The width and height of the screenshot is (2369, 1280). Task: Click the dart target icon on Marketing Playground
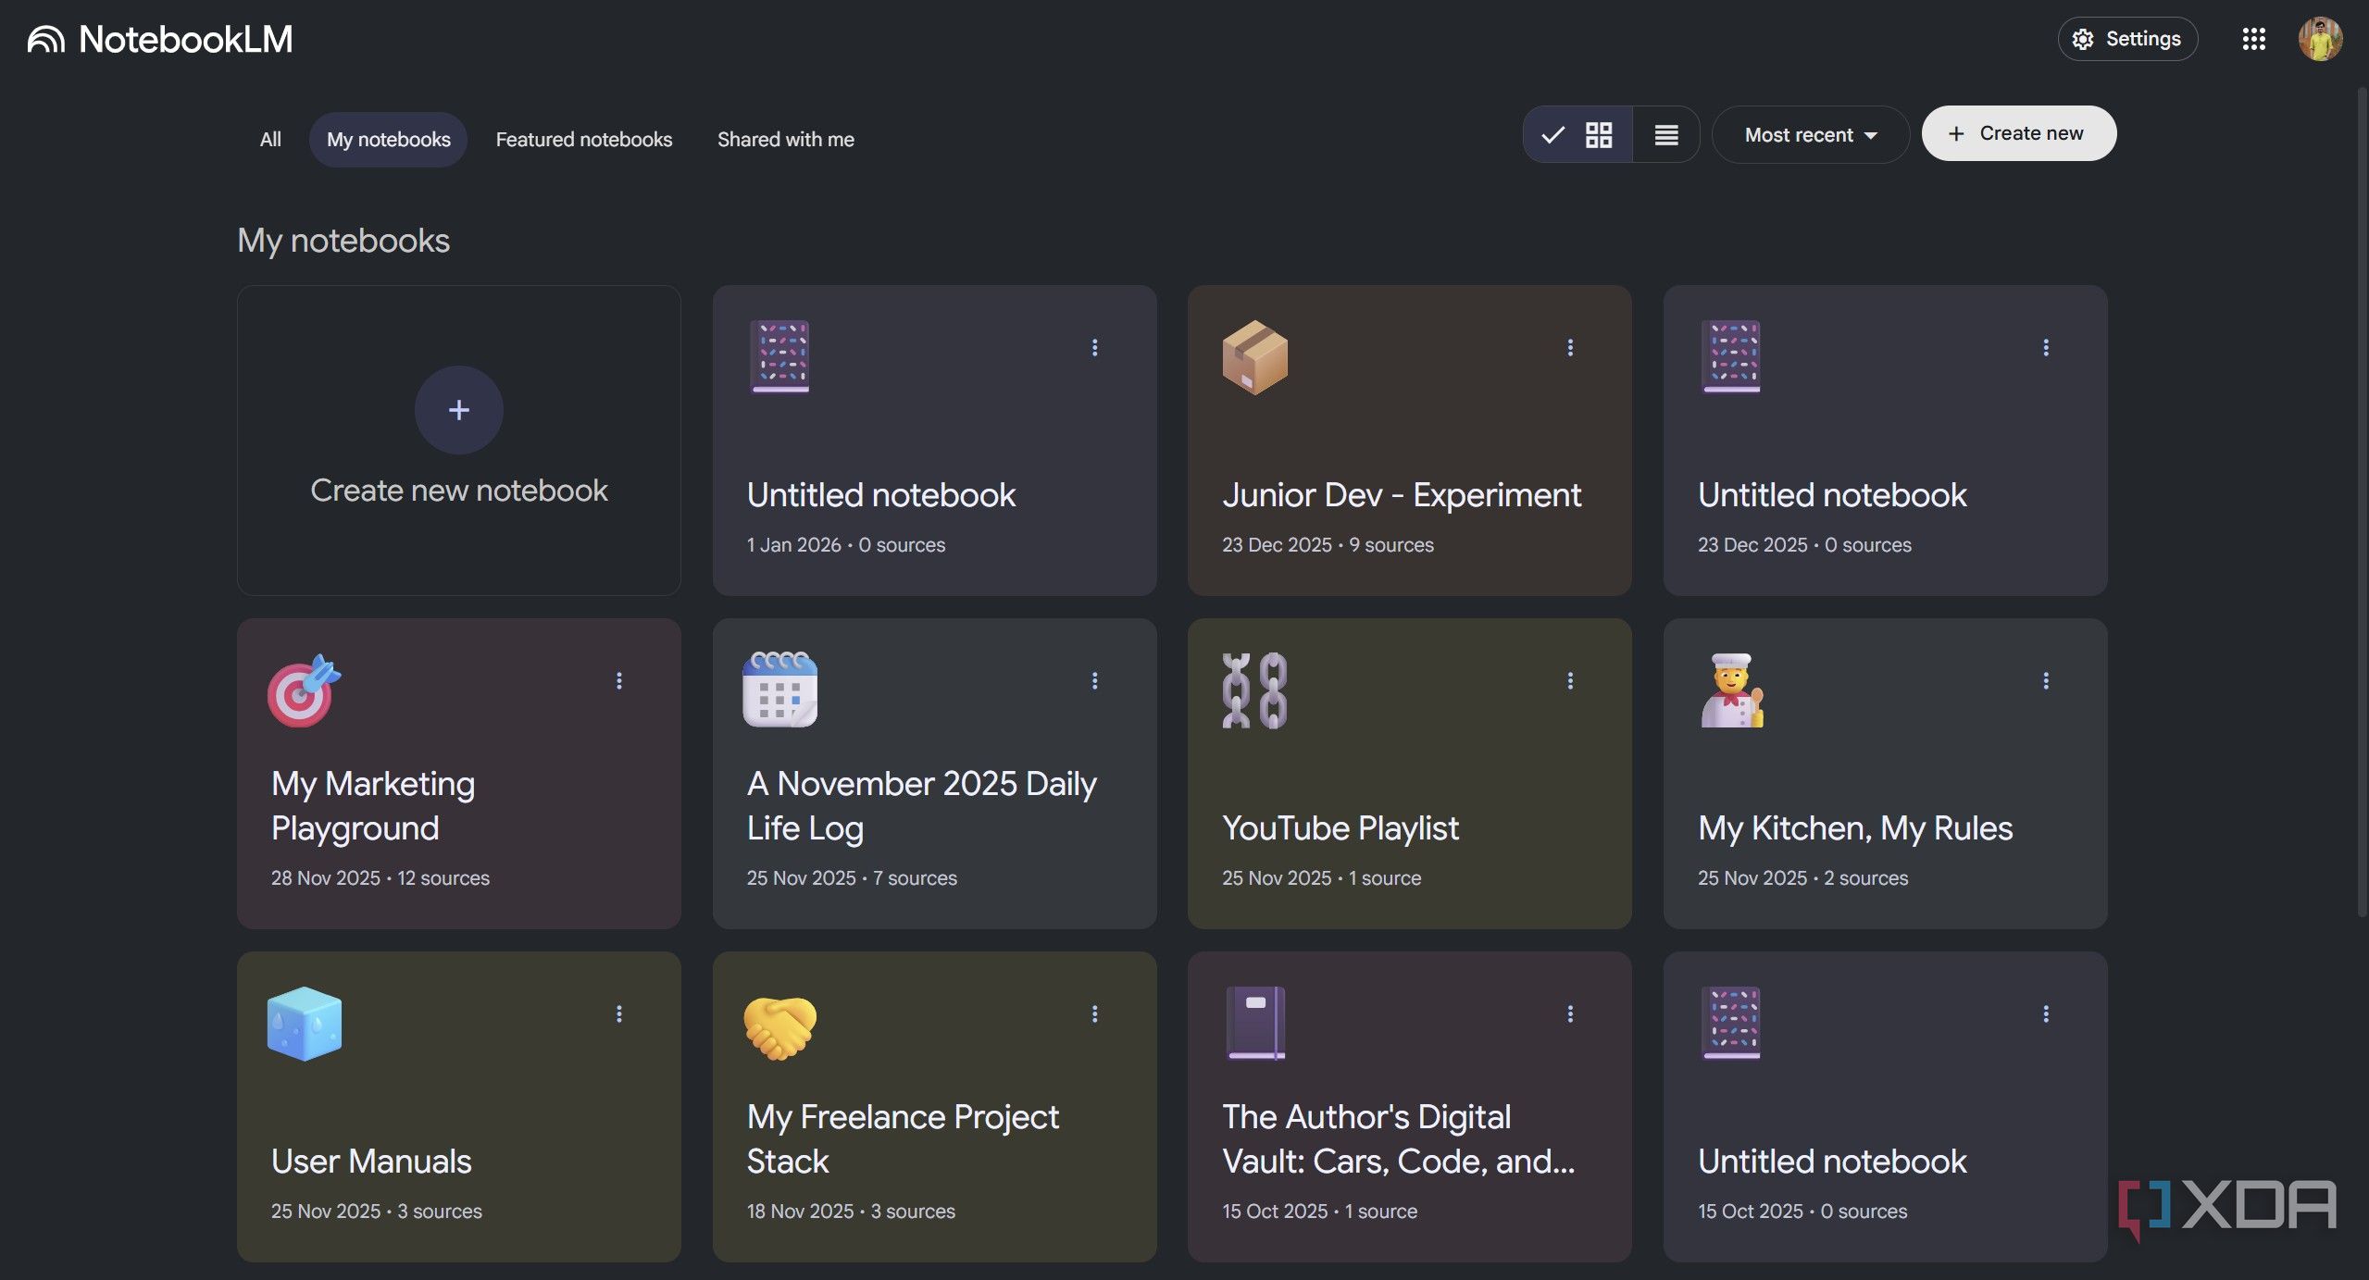click(304, 690)
